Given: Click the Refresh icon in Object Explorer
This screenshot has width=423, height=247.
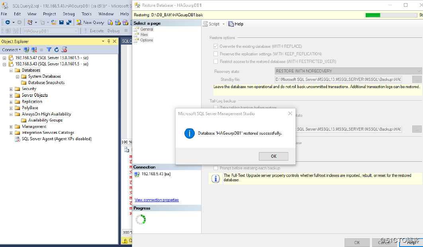Looking at the screenshot, I should 57,50.
